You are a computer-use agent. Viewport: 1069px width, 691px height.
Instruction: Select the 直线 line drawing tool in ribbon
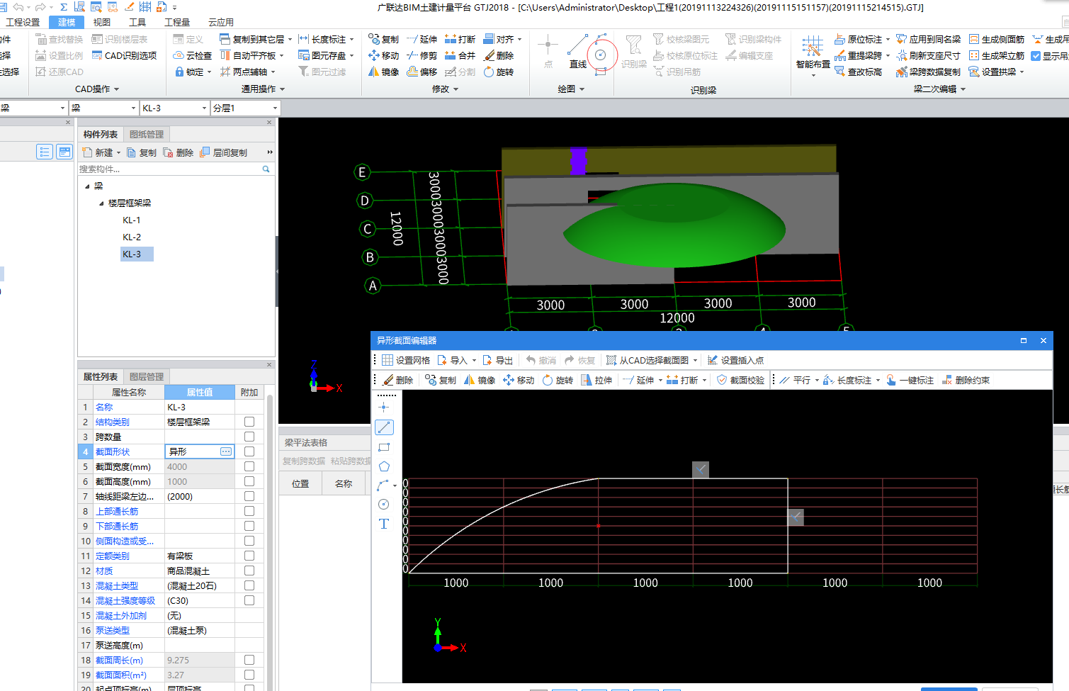click(x=577, y=52)
